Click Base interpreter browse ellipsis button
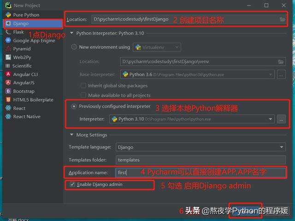Screen dimensions: 295x221 [x=281, y=75]
